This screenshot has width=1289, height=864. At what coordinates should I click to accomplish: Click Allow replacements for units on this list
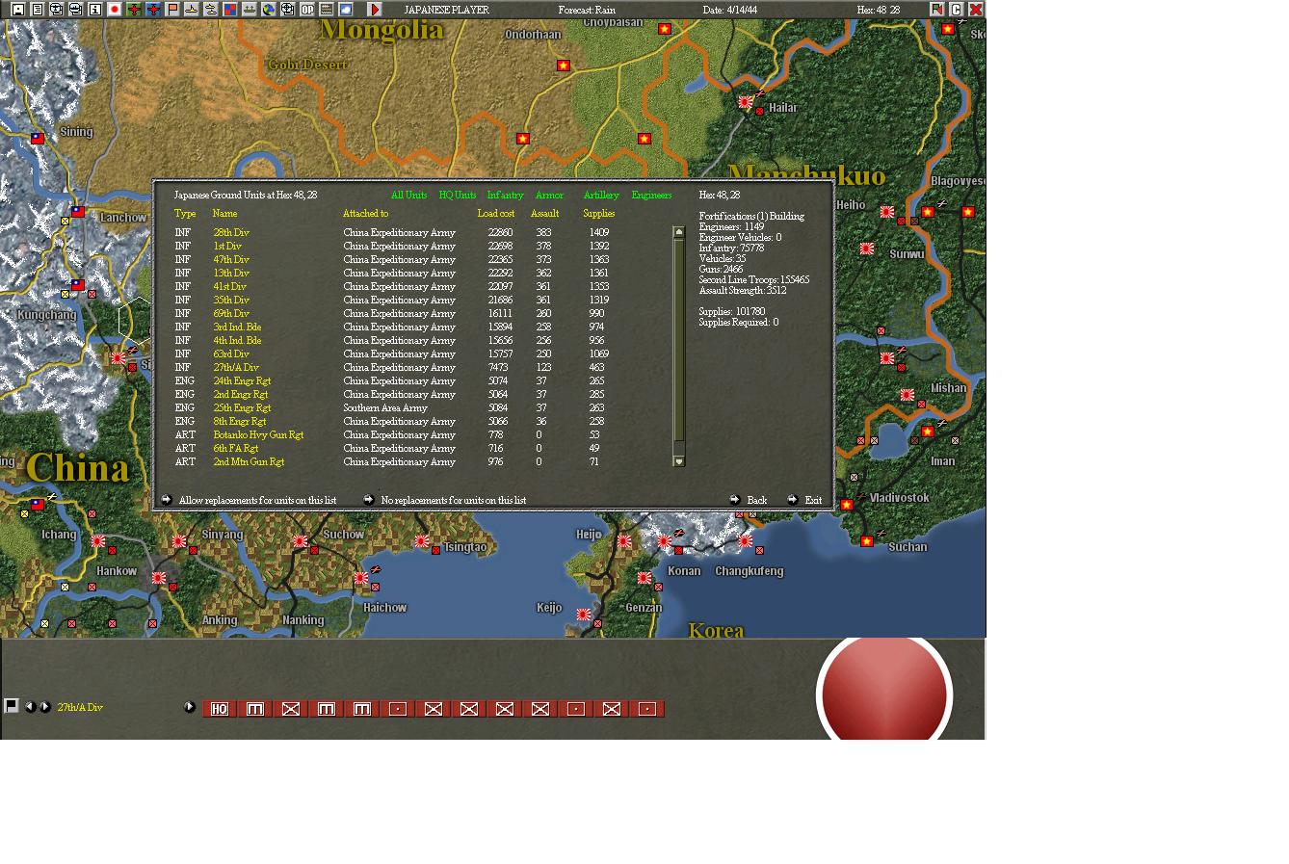257,501
